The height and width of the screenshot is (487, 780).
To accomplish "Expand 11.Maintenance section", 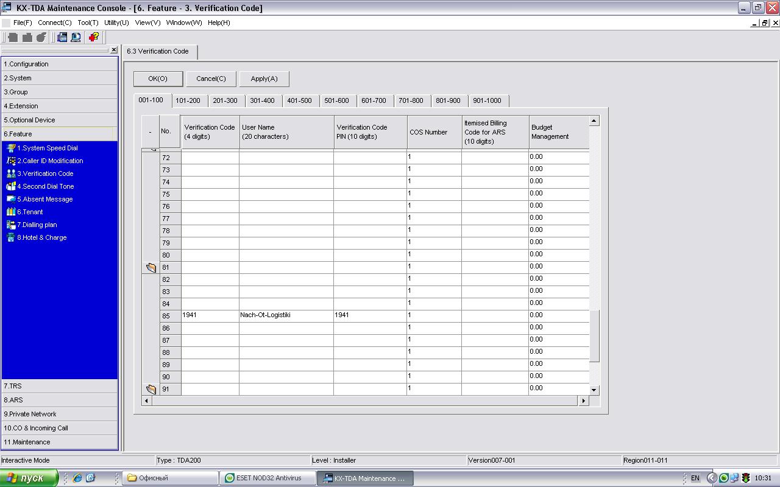I will (60, 442).
